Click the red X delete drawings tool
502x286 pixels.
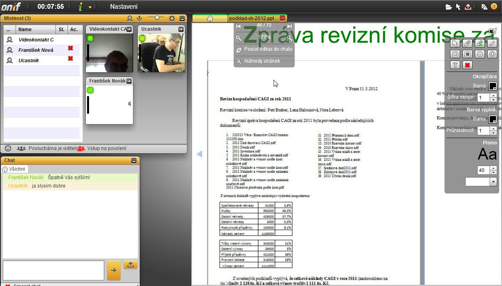(x=467, y=65)
